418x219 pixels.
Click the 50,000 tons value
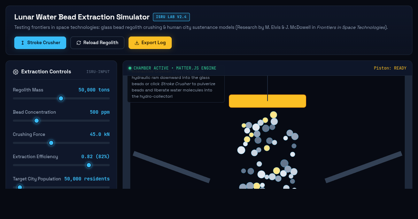tap(94, 90)
